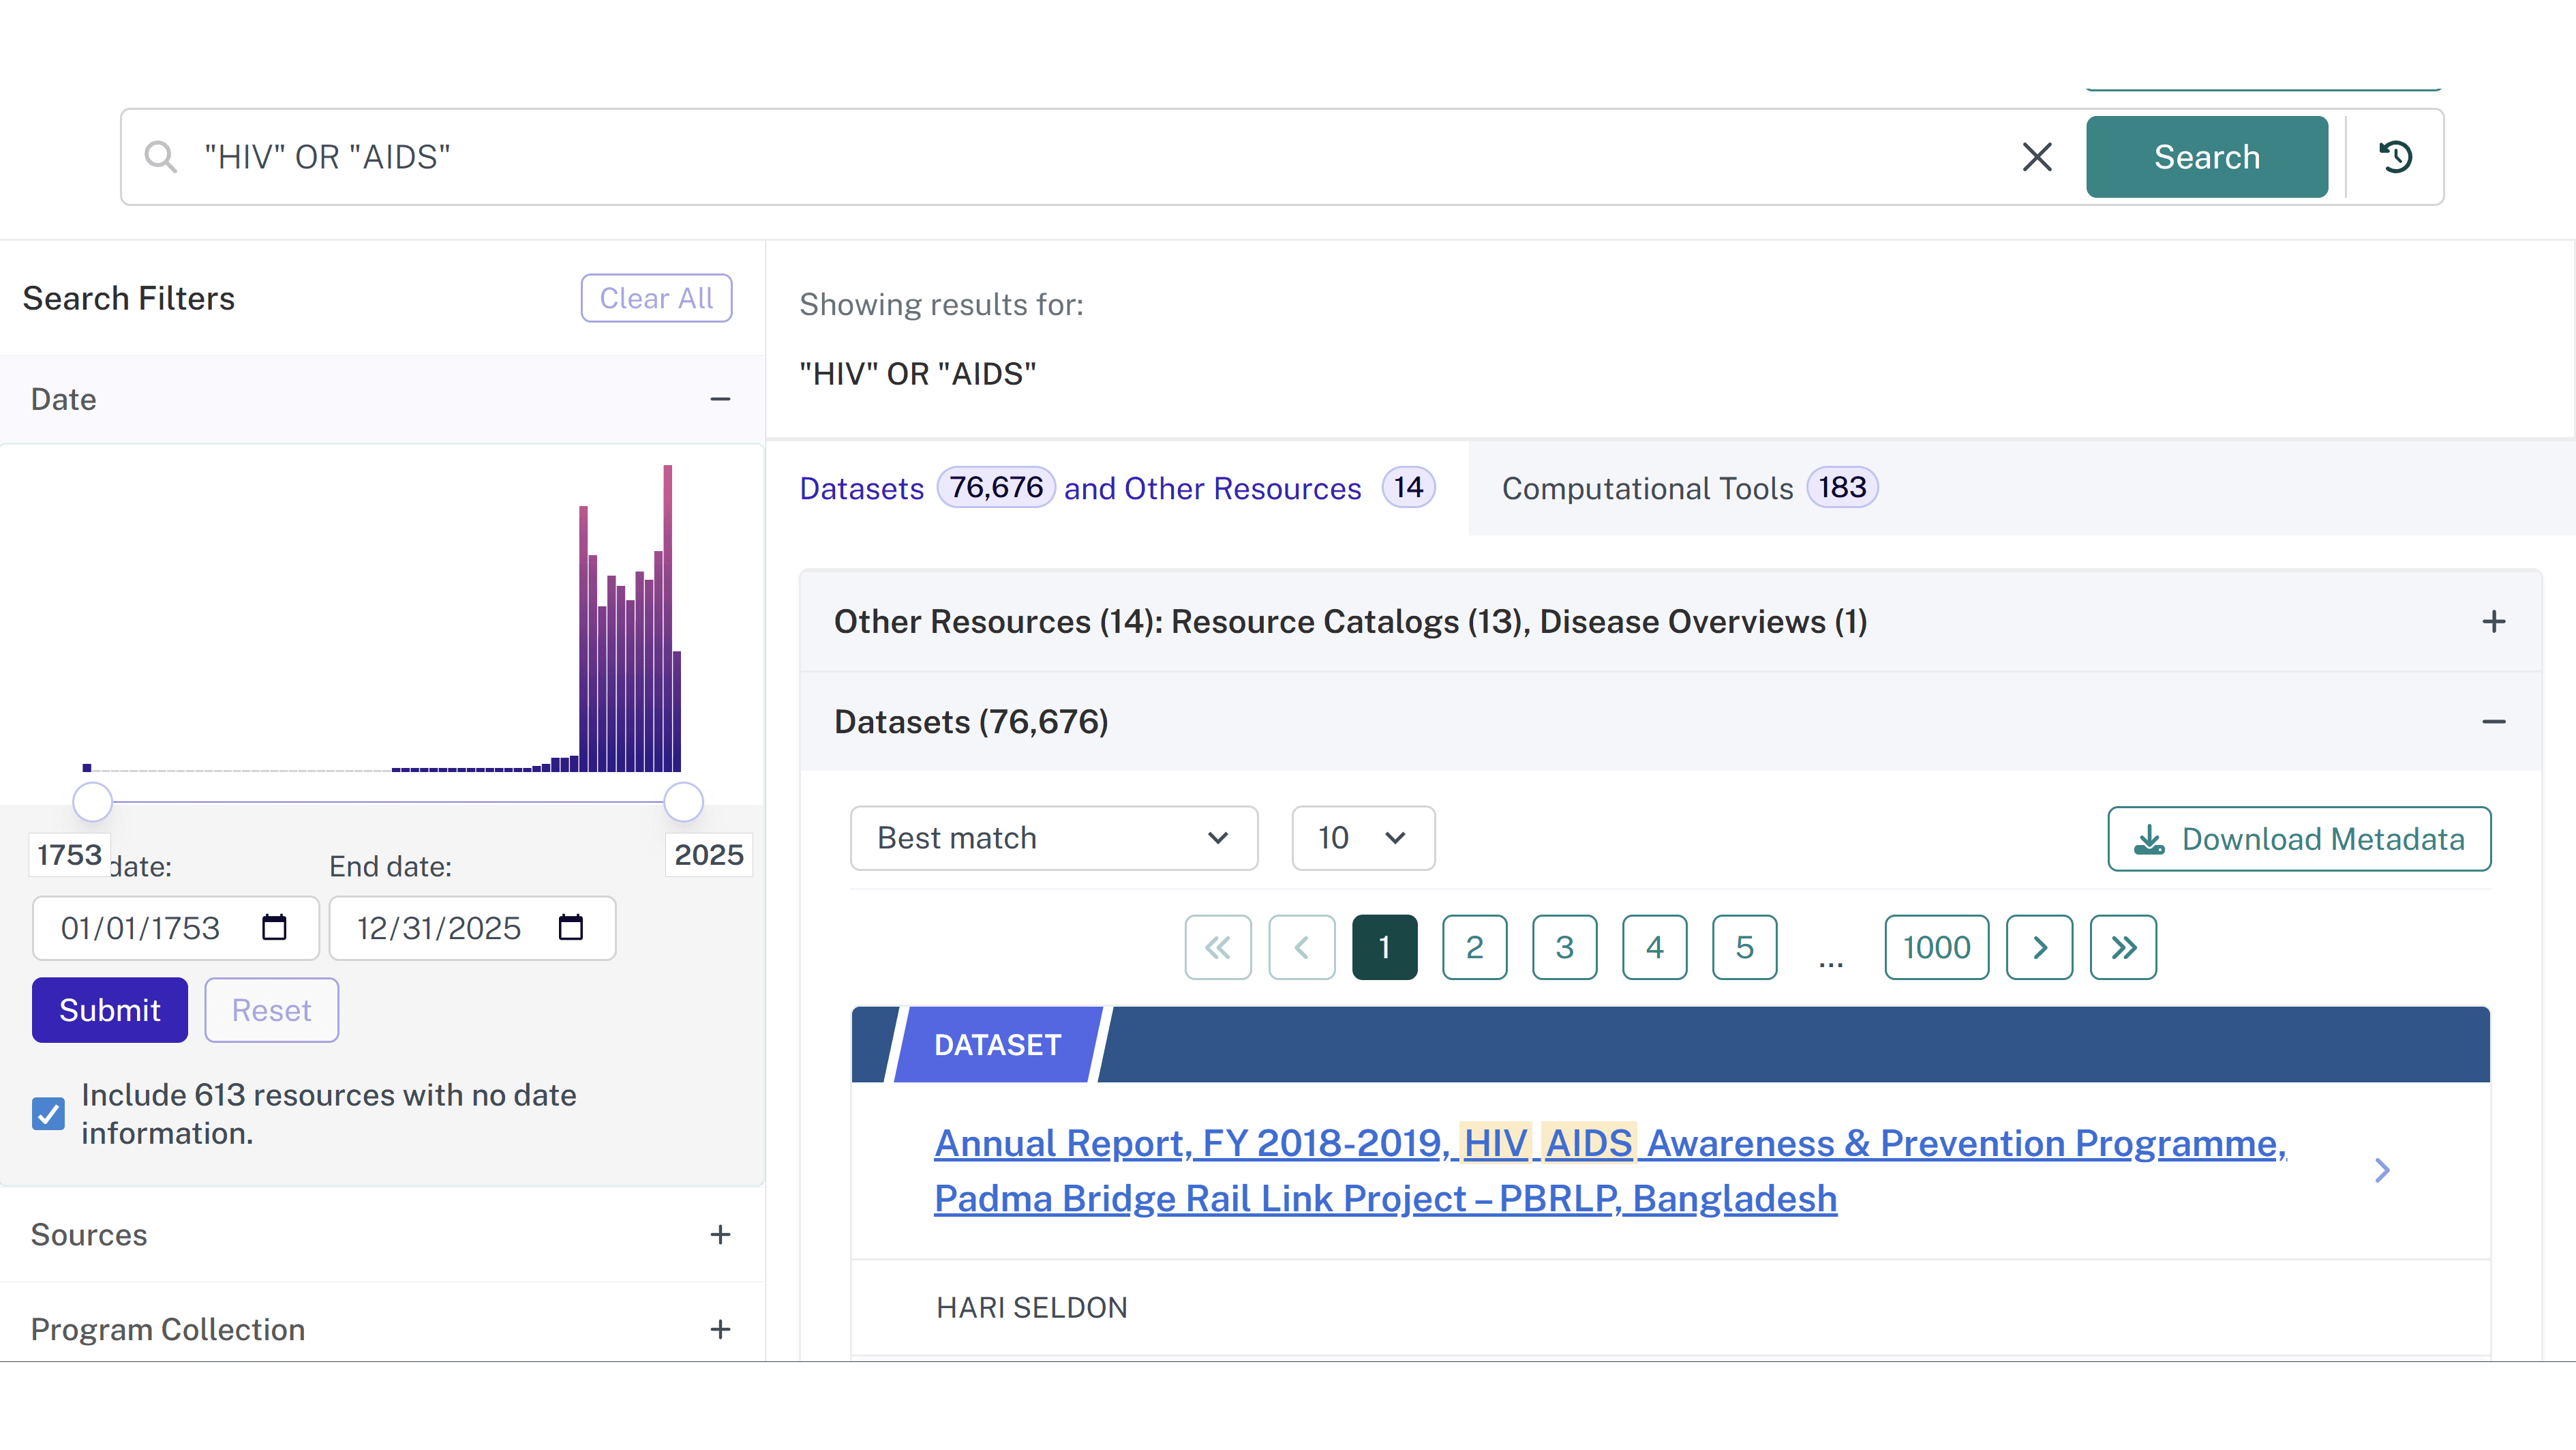Viewport: 2576px width, 1450px height.
Task: Open the results-per-page dropdown showing 10
Action: point(1362,839)
